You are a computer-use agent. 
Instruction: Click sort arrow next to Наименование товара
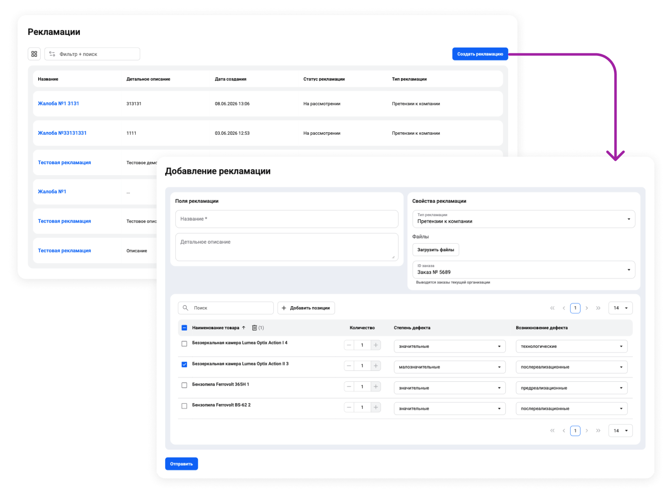tap(244, 328)
